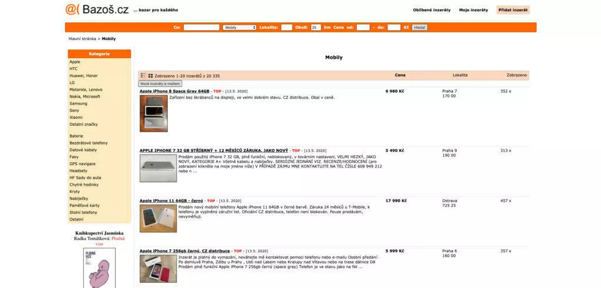This screenshot has width=601, height=288.
Task: Click price 6 980 Kč
Action: (395, 91)
